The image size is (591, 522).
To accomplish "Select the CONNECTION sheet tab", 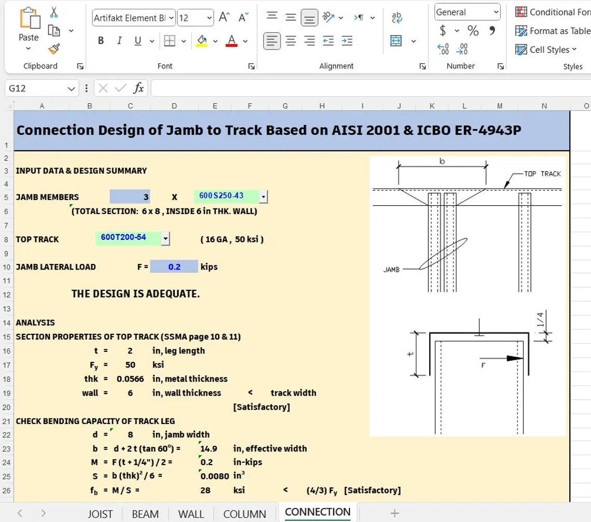I will 318,512.
